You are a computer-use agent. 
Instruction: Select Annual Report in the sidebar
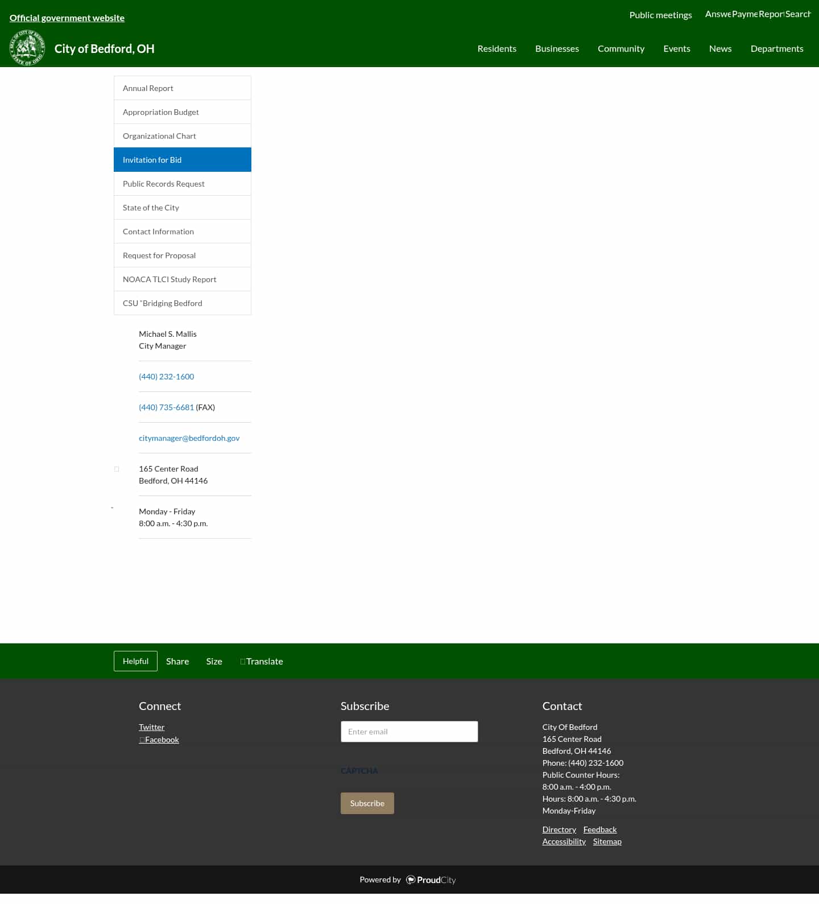[183, 88]
